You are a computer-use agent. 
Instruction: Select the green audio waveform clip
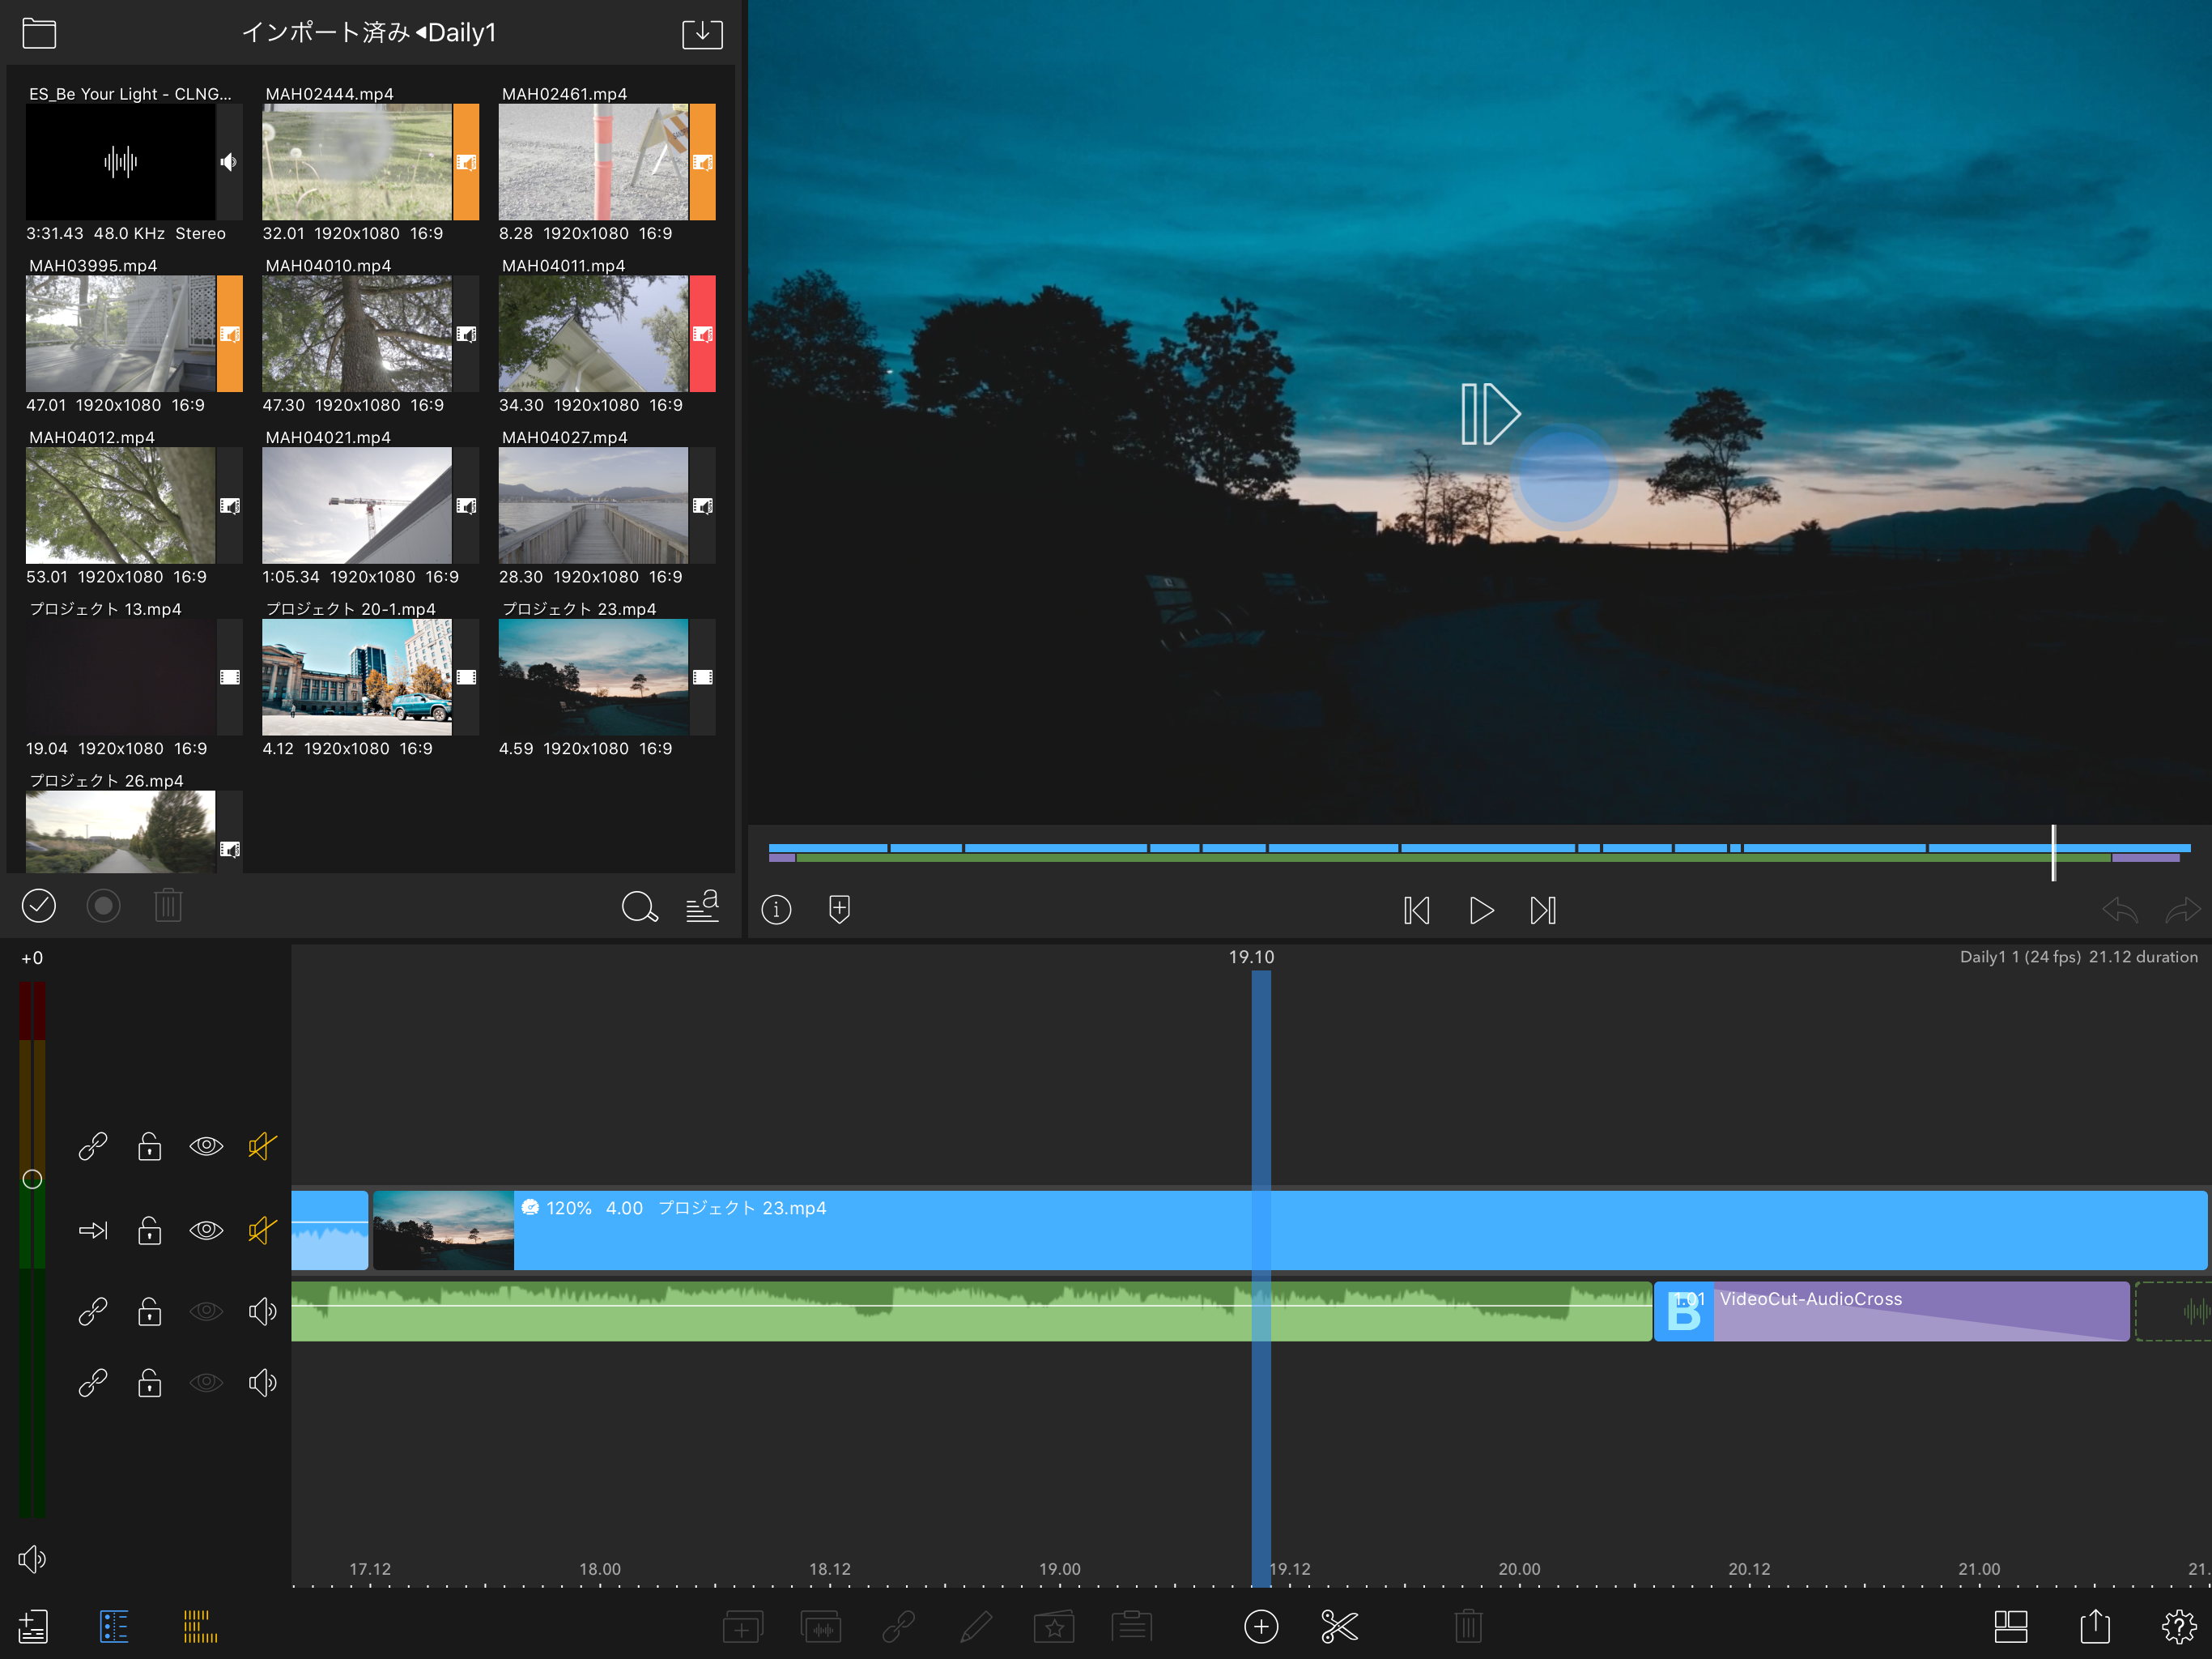pos(971,1311)
